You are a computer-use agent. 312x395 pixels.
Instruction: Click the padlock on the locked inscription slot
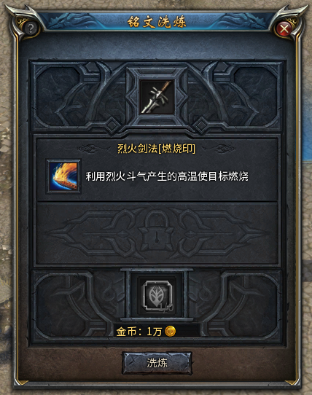(157, 231)
